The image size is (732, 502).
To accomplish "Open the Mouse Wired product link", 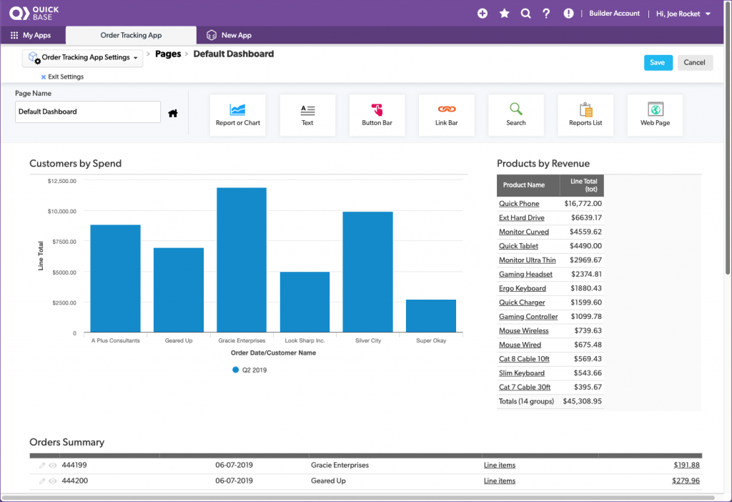I will tap(520, 345).
